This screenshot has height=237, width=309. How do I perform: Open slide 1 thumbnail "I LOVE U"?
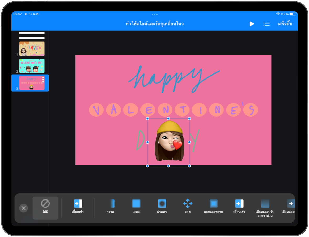pyautogui.click(x=32, y=49)
